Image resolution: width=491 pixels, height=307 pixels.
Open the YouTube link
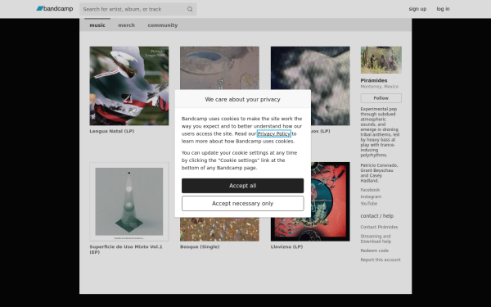[x=369, y=204]
